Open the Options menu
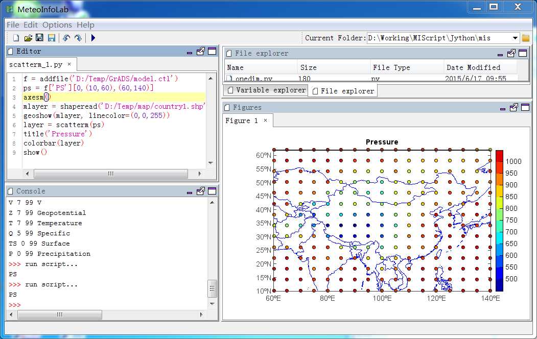 (57, 25)
